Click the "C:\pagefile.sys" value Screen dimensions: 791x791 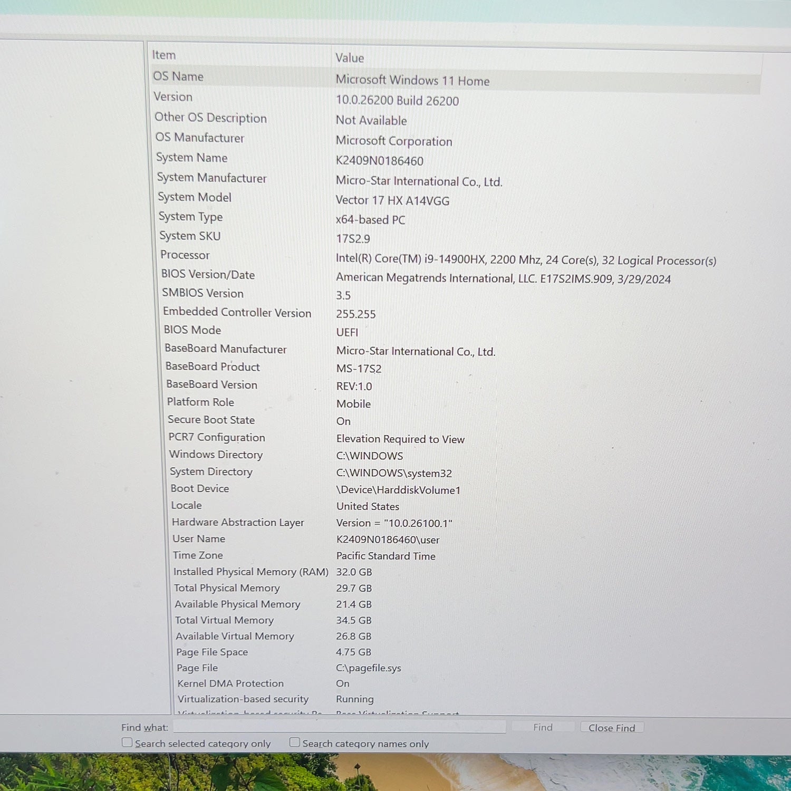369,668
